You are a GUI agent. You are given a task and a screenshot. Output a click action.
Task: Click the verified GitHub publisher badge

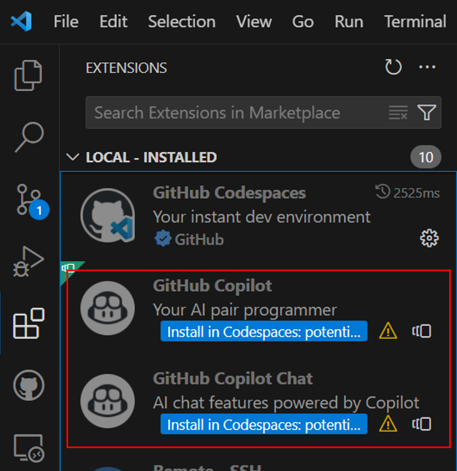pos(162,239)
